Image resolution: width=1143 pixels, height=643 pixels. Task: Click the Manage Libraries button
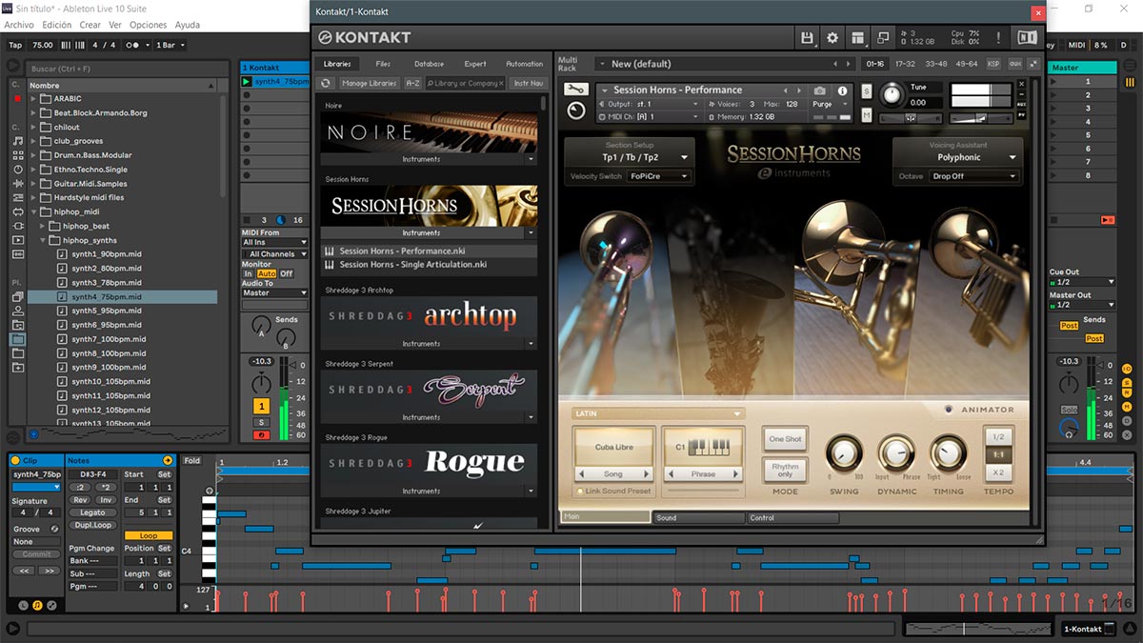(369, 84)
